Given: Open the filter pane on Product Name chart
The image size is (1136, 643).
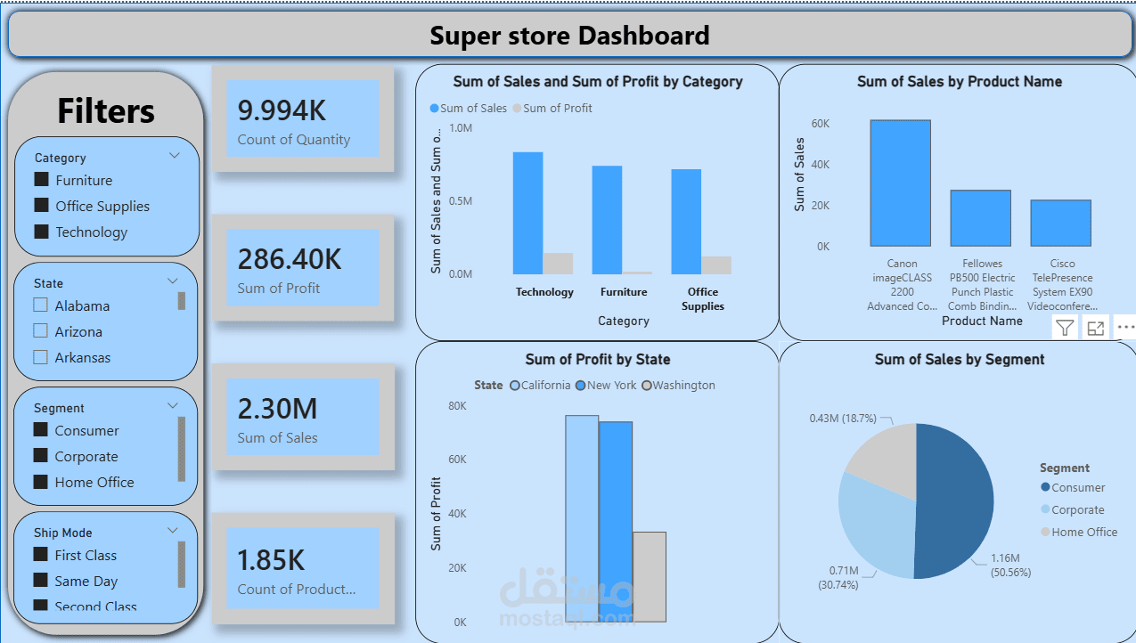Looking at the screenshot, I should click(x=1064, y=327).
